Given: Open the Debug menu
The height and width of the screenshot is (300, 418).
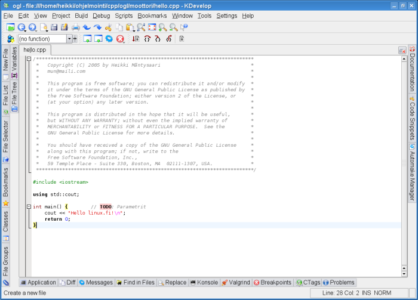Looking at the screenshot, I should point(101,16).
